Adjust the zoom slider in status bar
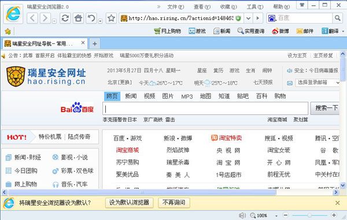Viewport: 347px width, 220px height. click(x=309, y=215)
